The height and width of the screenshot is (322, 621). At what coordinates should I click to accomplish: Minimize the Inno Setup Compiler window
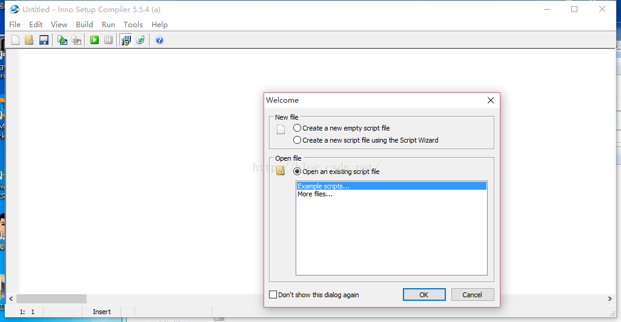[x=547, y=9]
